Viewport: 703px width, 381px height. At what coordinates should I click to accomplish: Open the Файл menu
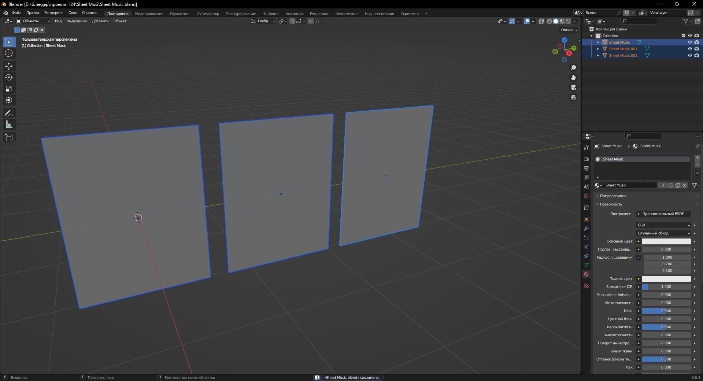click(16, 13)
